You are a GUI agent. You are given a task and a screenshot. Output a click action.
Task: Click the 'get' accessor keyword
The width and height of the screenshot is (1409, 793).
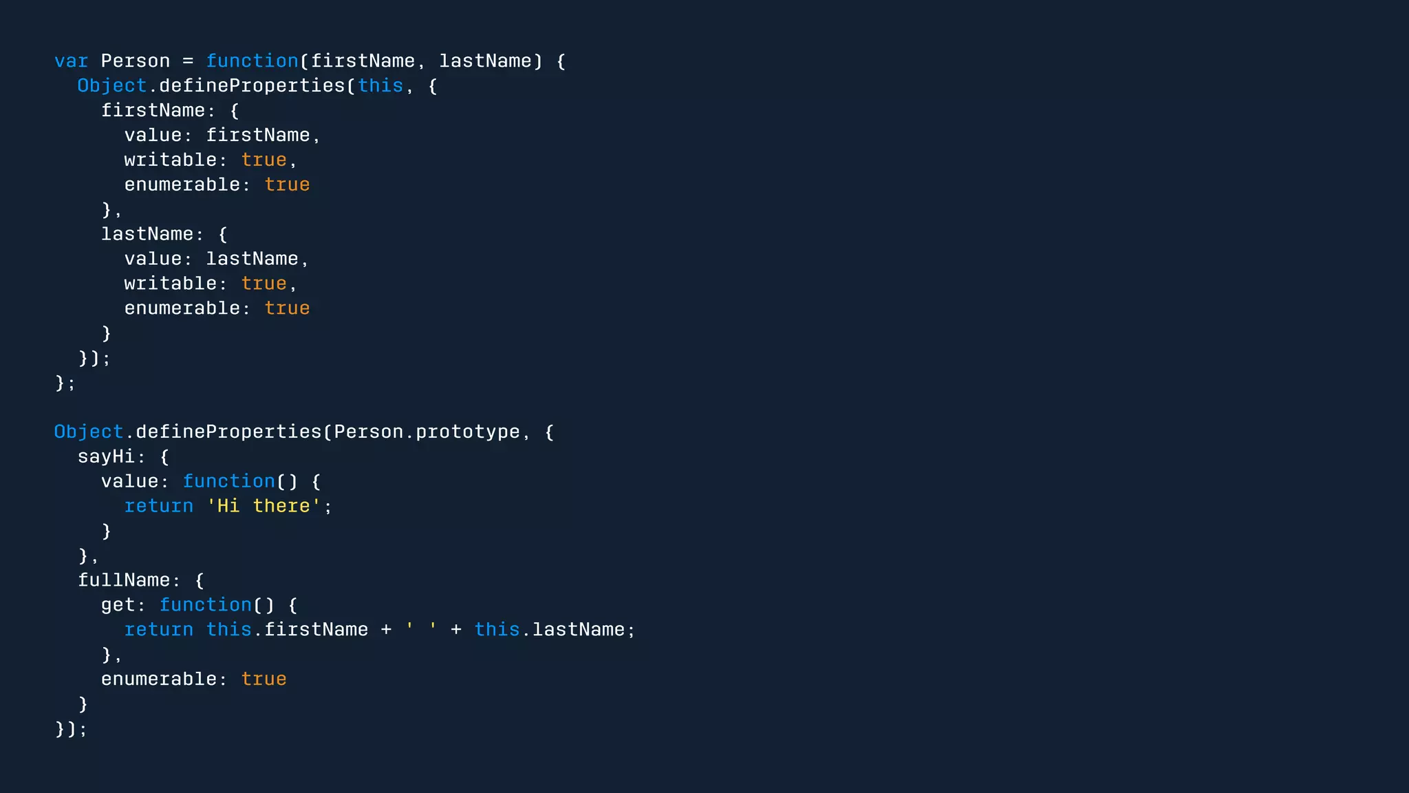tap(118, 605)
